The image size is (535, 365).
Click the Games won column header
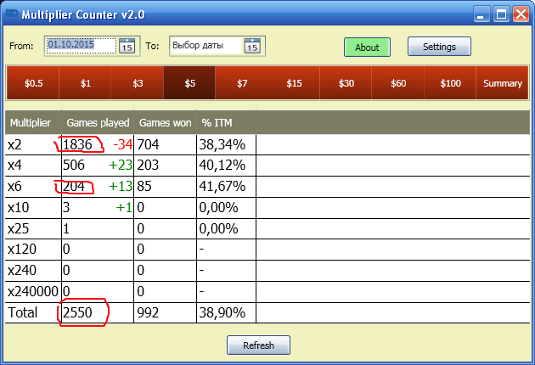click(165, 122)
